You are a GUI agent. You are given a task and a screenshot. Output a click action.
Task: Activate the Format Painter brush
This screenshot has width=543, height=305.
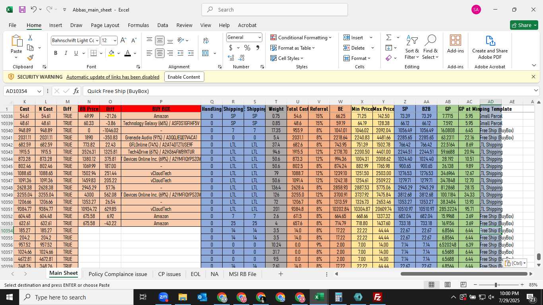30,58
